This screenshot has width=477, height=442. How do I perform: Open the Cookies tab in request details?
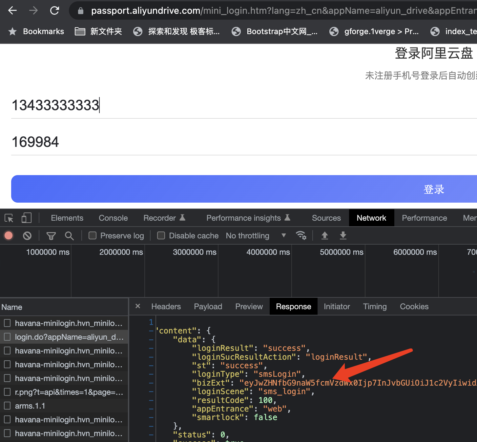tap(414, 306)
